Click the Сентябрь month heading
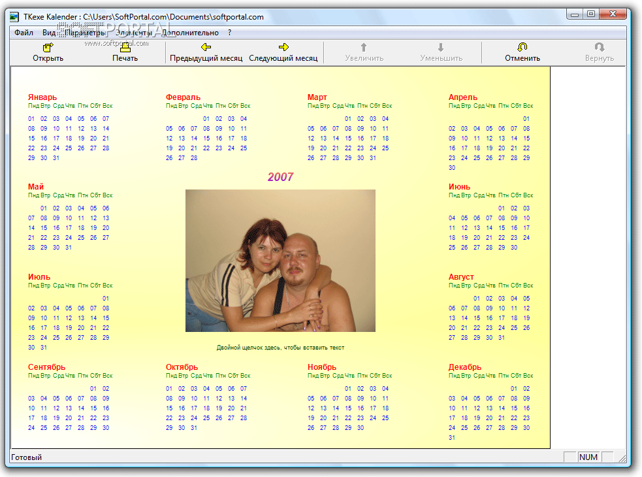This screenshot has width=642, height=477. coord(46,367)
